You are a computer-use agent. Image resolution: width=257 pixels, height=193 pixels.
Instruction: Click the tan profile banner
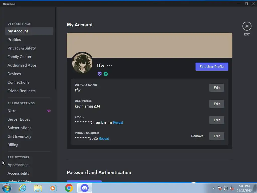tap(150, 45)
